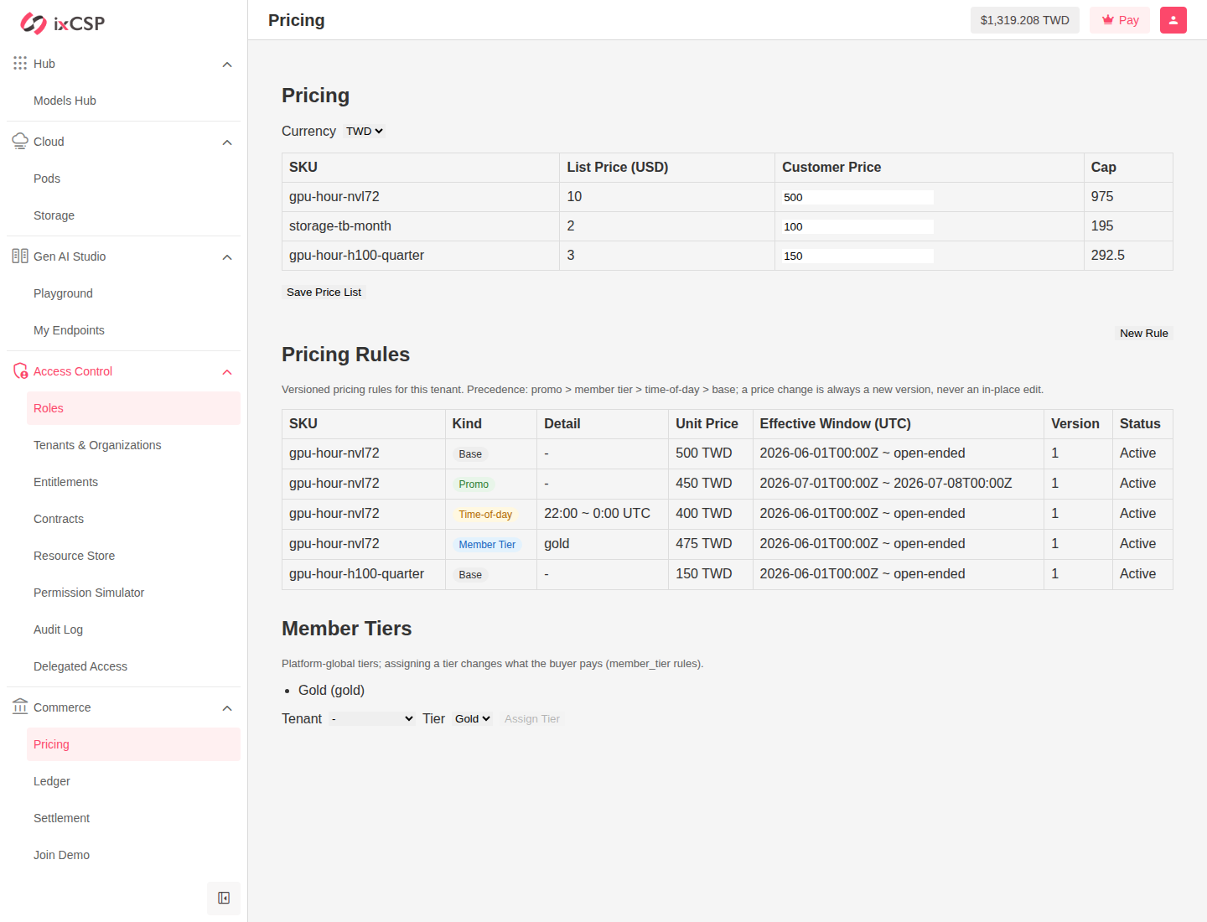Collapse the Commerce section chevron
The image size is (1207, 922).
pyautogui.click(x=227, y=708)
